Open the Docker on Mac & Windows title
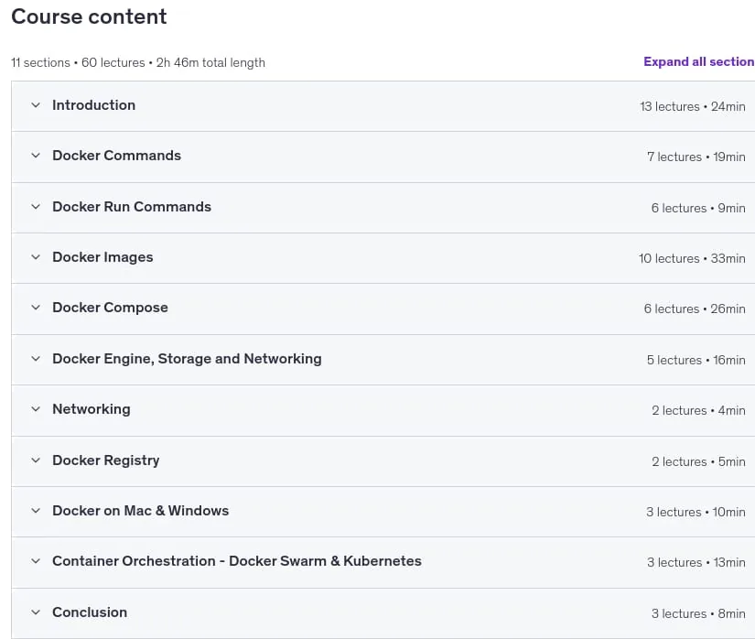This screenshot has height=639, width=755. coord(141,511)
